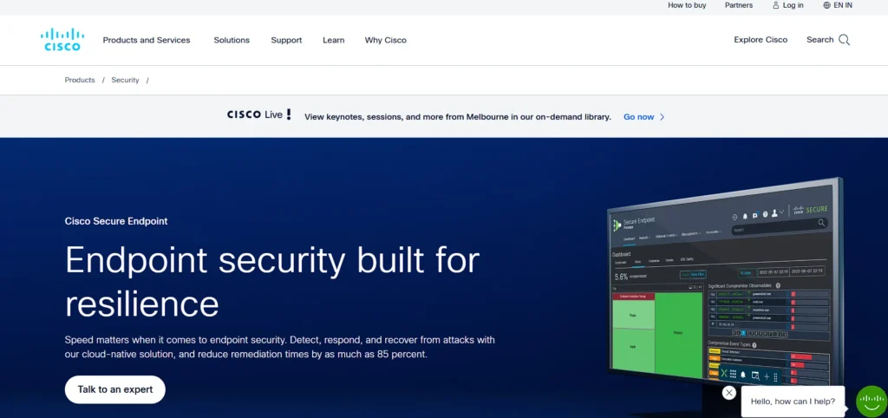Select the EN IN language option

(x=843, y=5)
